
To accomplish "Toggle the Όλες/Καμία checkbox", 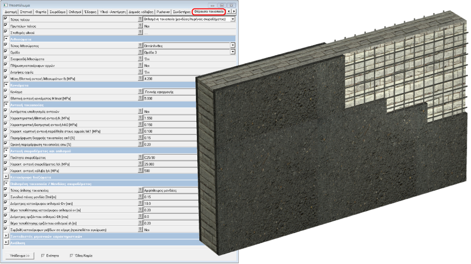I will point(72,256).
